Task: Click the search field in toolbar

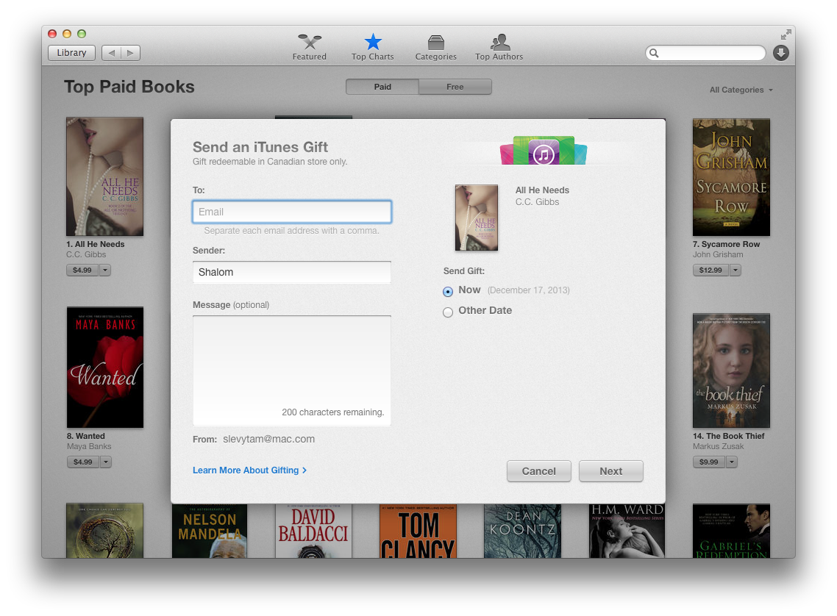Action: click(x=705, y=53)
